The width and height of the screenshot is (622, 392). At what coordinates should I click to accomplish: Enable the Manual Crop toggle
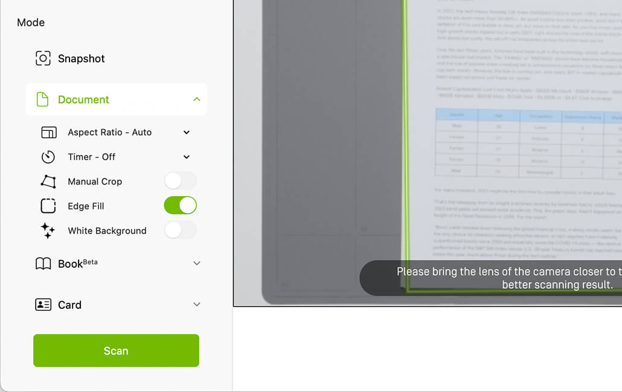(181, 182)
